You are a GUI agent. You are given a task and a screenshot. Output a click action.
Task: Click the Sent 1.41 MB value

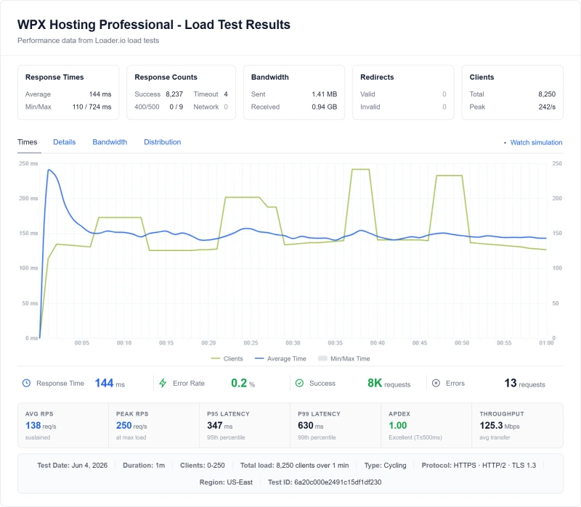pos(324,94)
